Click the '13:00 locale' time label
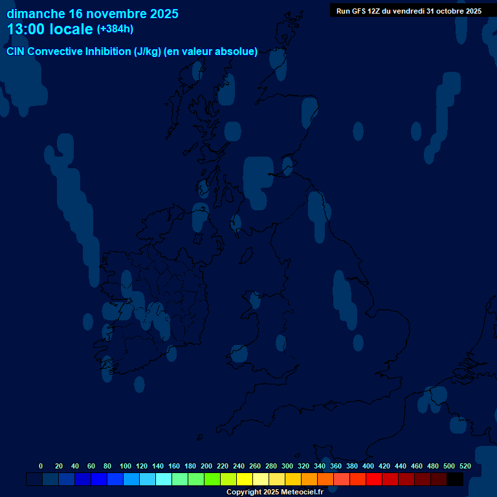Image resolution: width=497 pixels, height=497 pixels. [50, 30]
